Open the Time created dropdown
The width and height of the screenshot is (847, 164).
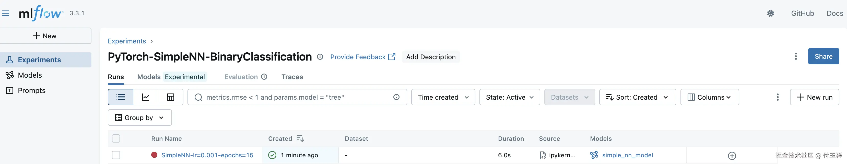click(x=443, y=97)
